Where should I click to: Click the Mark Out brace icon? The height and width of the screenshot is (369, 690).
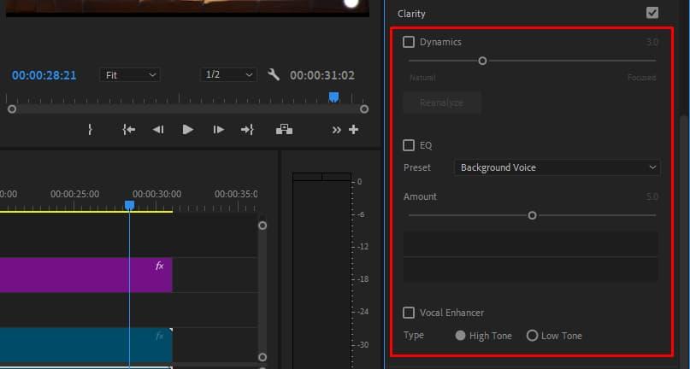(x=90, y=130)
